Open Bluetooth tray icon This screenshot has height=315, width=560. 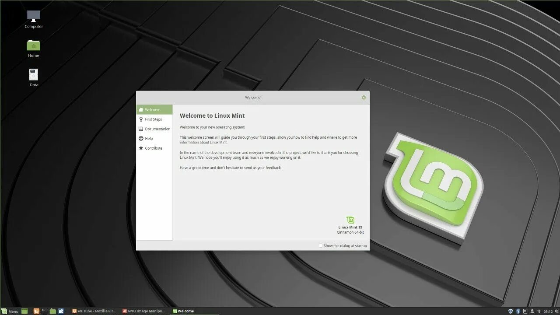(x=518, y=311)
